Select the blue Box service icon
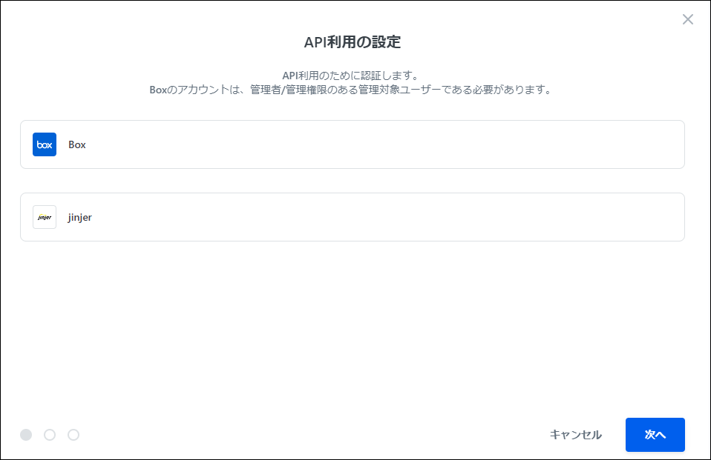The width and height of the screenshot is (711, 460). (x=44, y=144)
